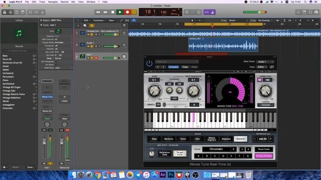Toggle Cycle mode in the transport
321x180 pixels.
(x=134, y=12)
